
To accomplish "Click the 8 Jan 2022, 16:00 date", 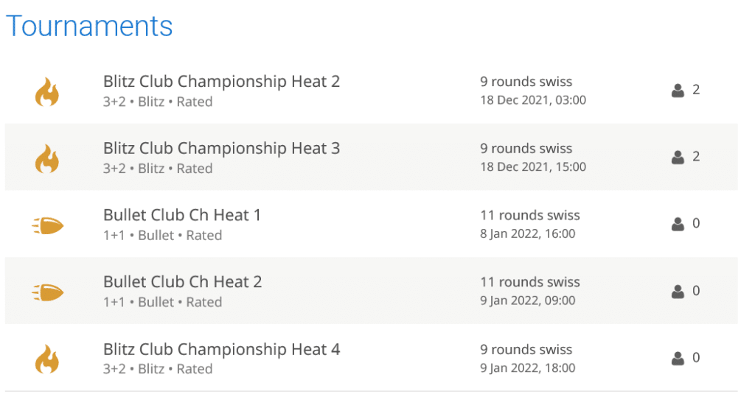I will click(x=528, y=233).
